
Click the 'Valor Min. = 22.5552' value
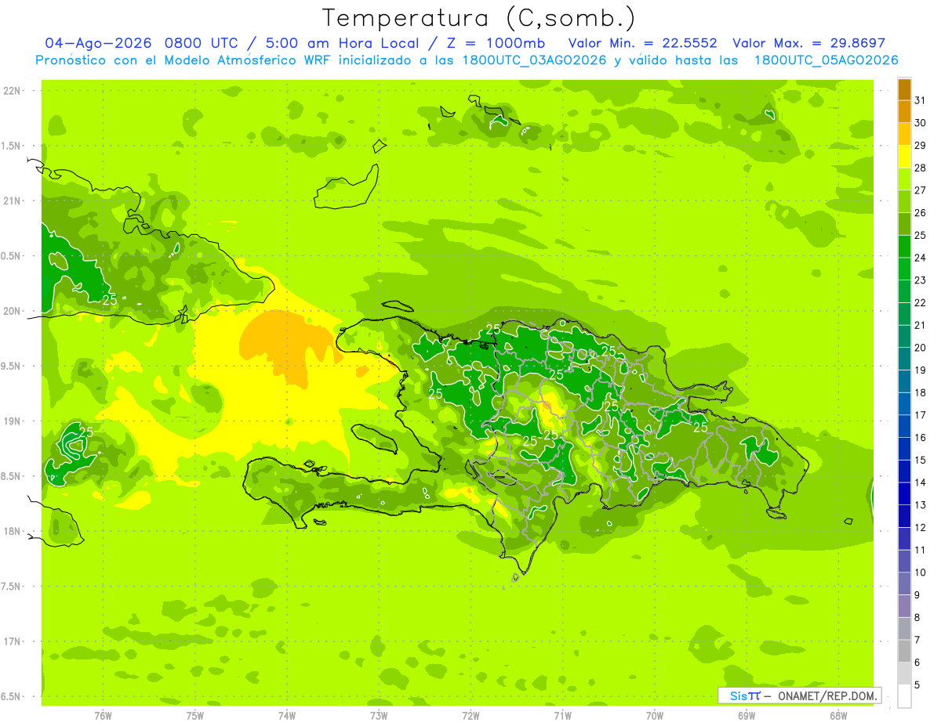tap(643, 43)
